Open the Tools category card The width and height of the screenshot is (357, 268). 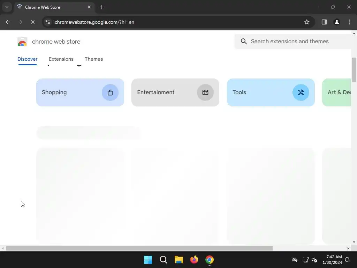point(271,92)
